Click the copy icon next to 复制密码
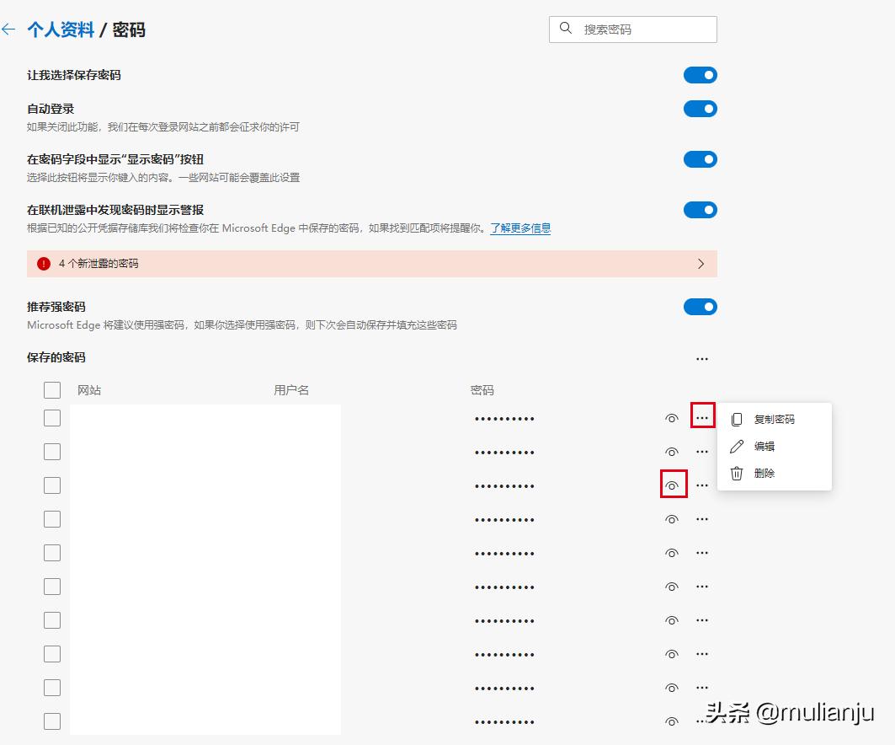This screenshot has height=745, width=895. point(736,418)
